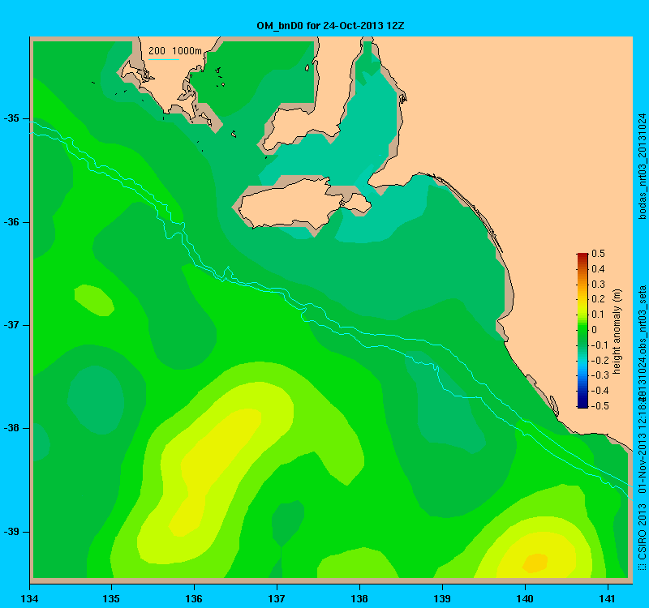Screen dimensions: 649x608
Task: Click the 0.4 value on the color scale
Action: [x=598, y=269]
